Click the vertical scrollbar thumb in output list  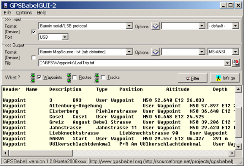(238, 122)
